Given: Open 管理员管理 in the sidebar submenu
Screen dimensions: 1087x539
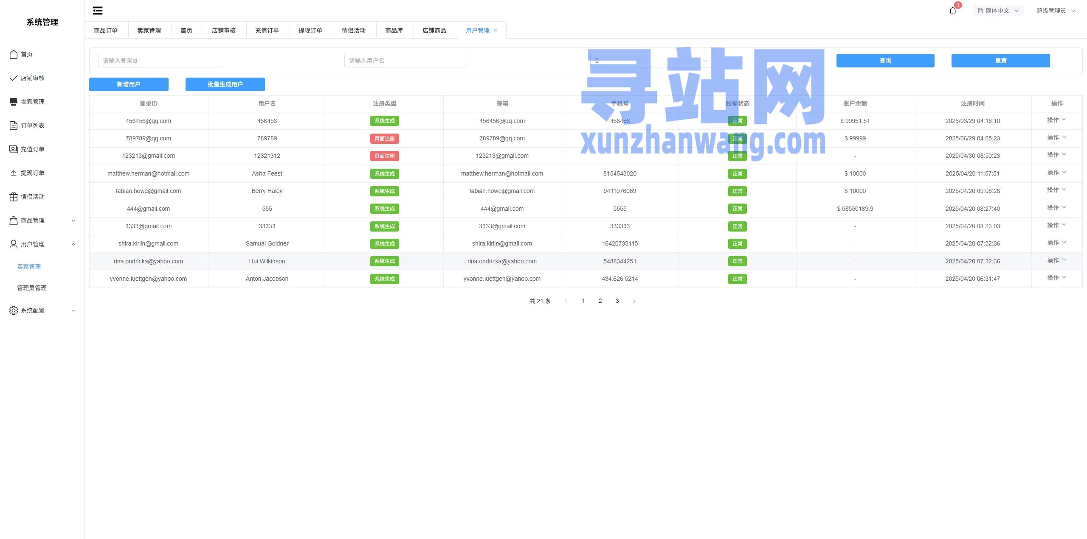Looking at the screenshot, I should 32,288.
